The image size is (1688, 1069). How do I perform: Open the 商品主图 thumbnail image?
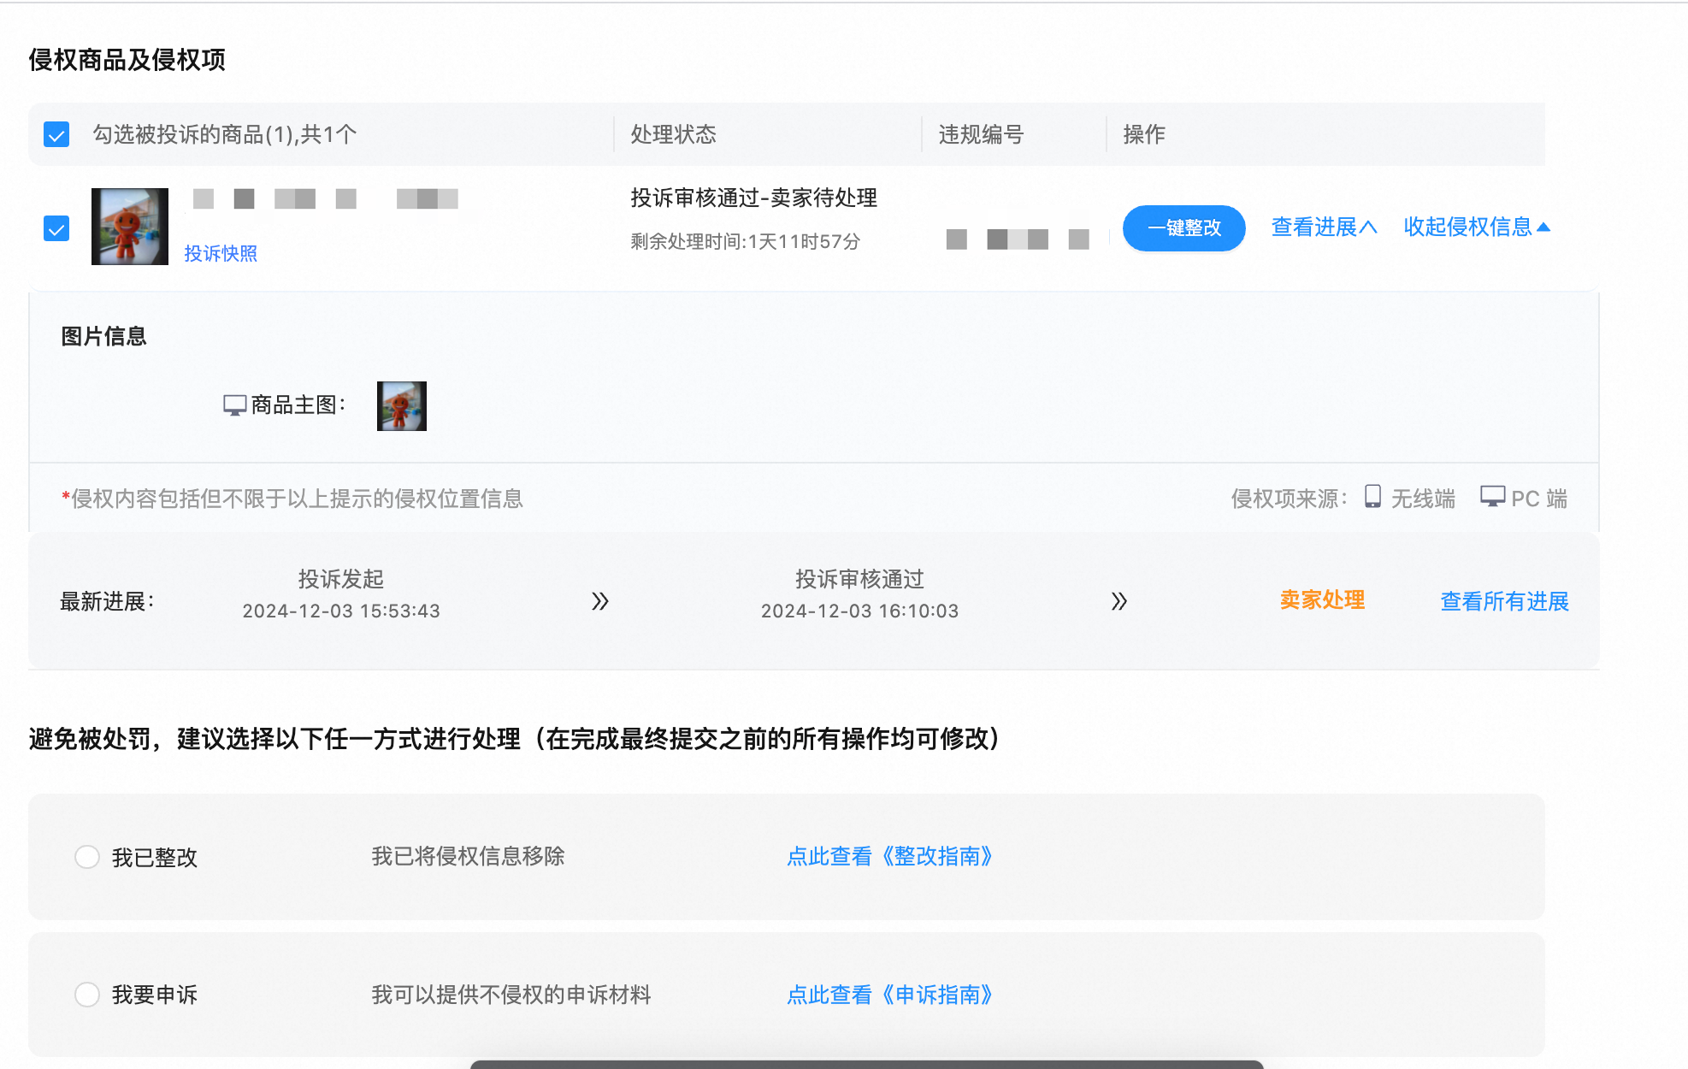(x=402, y=406)
